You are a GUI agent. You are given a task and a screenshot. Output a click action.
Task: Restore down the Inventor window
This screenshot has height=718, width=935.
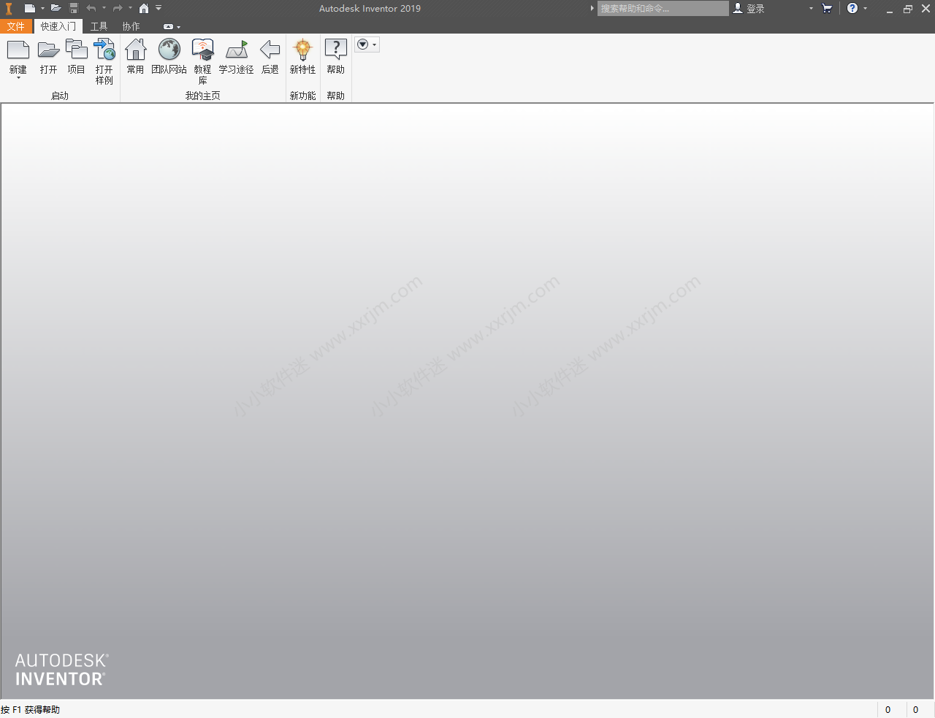coord(908,9)
